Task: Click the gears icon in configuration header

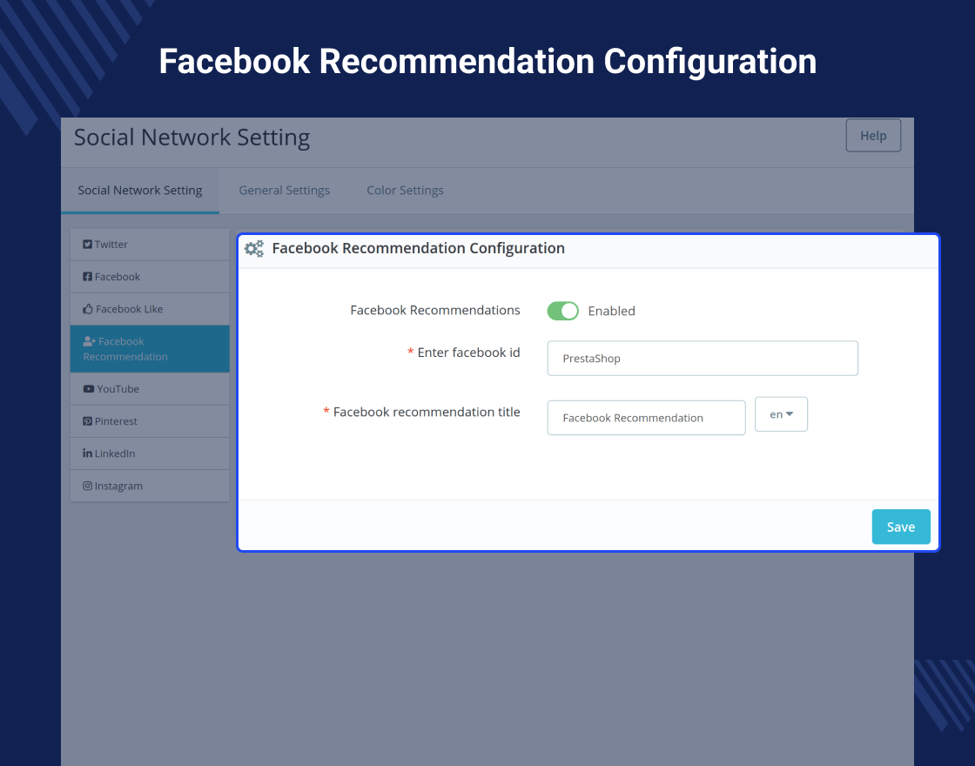Action: (254, 249)
